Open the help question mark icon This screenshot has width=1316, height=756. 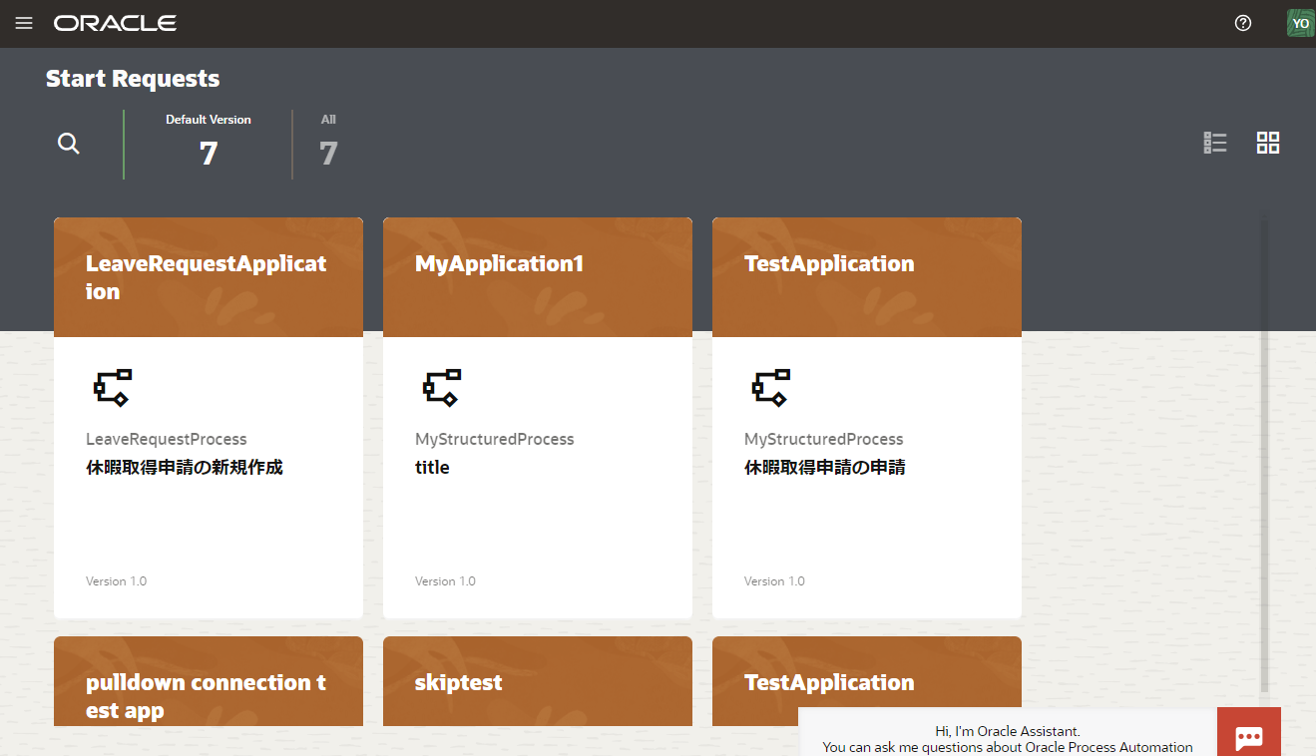[1242, 23]
